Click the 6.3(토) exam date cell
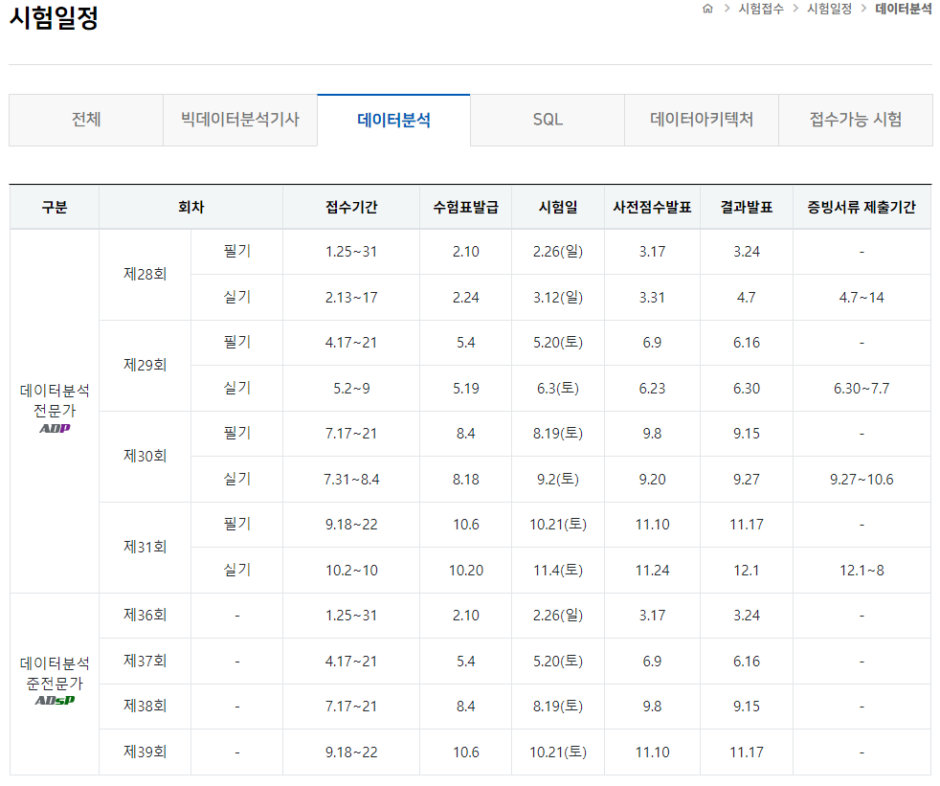 pyautogui.click(x=558, y=389)
